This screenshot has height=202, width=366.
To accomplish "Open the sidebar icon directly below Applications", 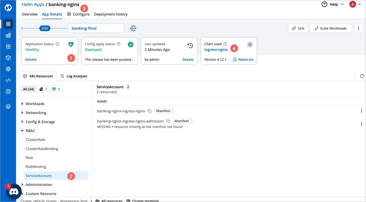I will (8, 35).
